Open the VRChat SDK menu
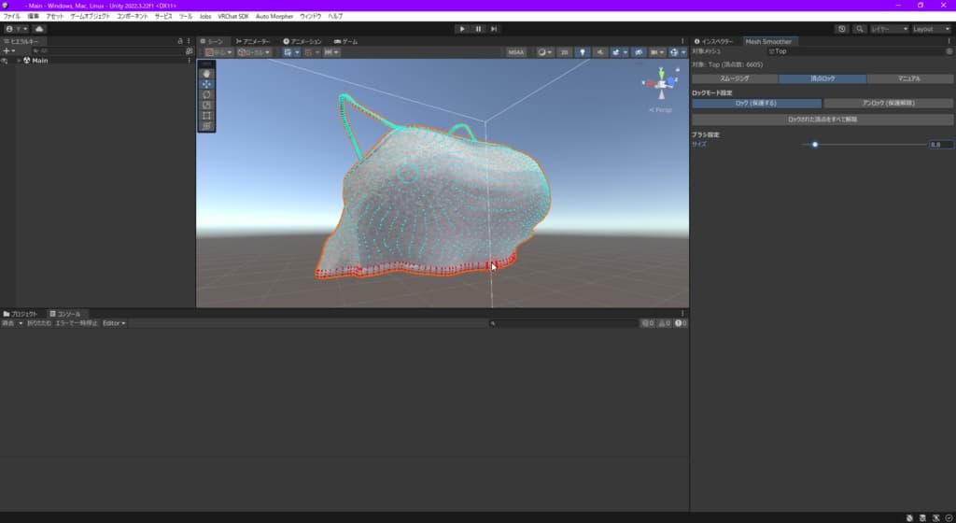This screenshot has height=523, width=956. pos(232,17)
